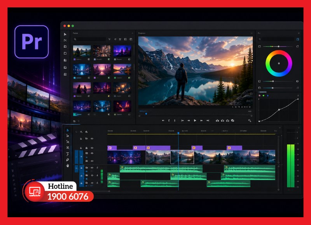
Task: Toggle lock on the purple fx track
Action: 81,148
